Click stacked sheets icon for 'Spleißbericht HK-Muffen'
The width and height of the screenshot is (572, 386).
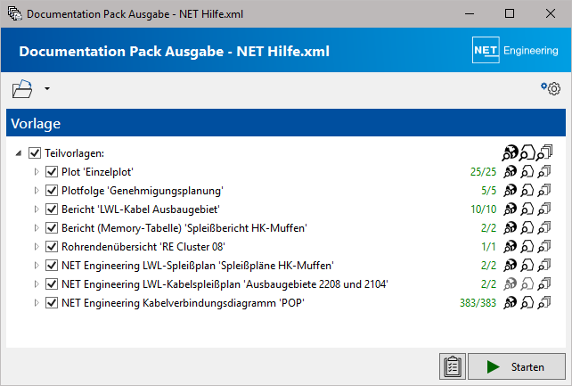(x=544, y=228)
